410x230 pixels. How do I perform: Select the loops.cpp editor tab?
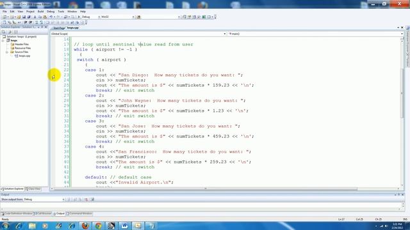pos(72,27)
